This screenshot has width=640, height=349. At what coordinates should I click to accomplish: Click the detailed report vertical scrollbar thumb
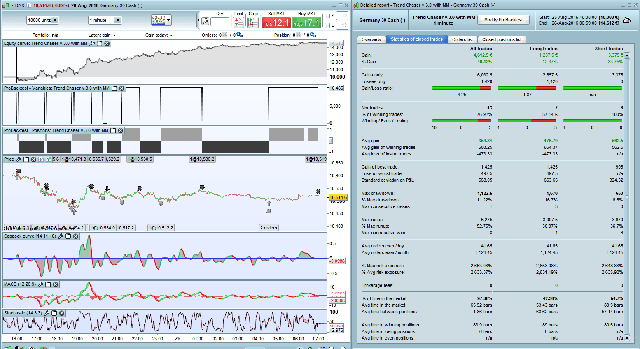(627, 196)
